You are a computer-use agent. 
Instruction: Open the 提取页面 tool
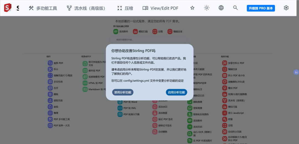55,100
